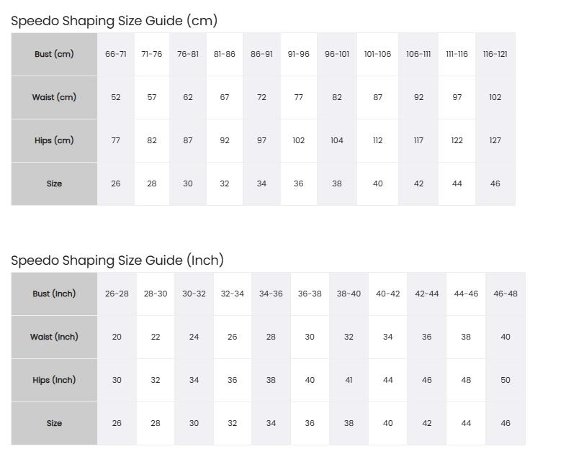Click bust cell 116-121 in cm table

[495, 54]
